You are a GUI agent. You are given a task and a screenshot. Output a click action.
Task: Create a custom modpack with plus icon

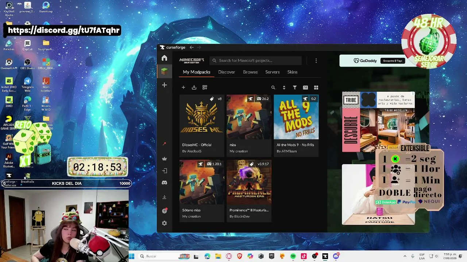pos(184,87)
